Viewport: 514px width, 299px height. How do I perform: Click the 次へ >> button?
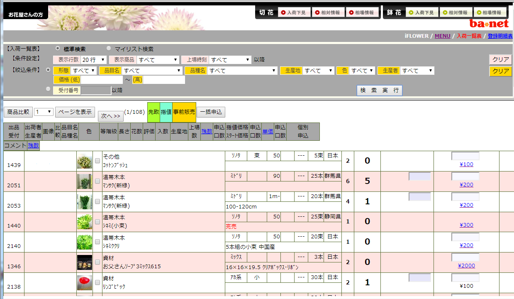click(x=110, y=116)
